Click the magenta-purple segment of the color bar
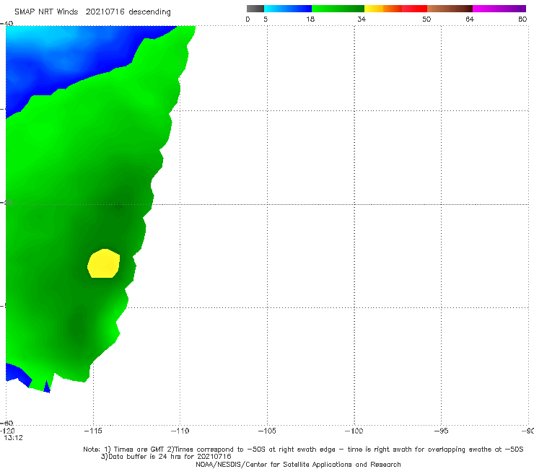Screen dimensions: 534x469 (x=499, y=9)
